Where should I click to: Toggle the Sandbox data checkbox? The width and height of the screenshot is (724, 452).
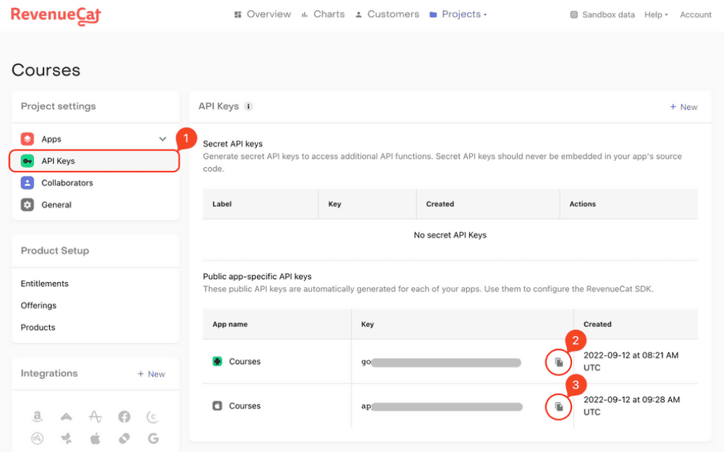[574, 14]
